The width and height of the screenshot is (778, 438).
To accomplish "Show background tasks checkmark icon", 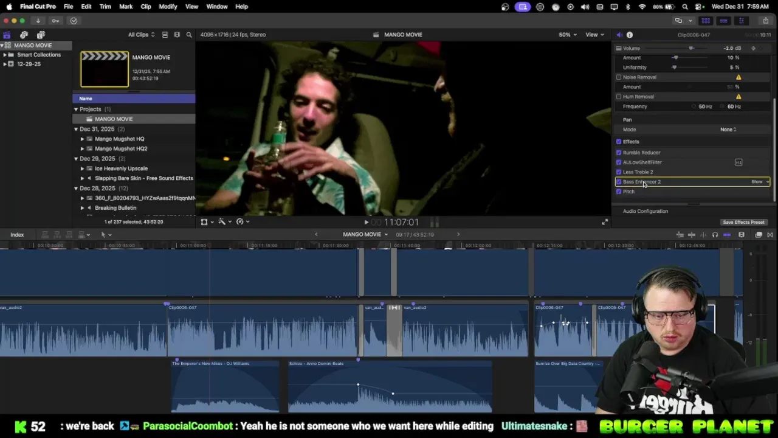I will click(74, 21).
